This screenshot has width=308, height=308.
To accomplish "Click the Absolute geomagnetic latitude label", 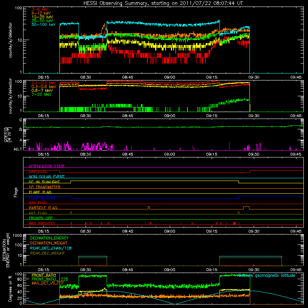I will pos(266,275).
